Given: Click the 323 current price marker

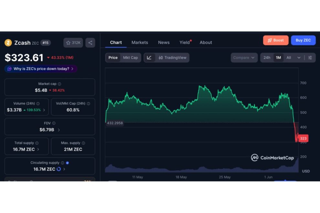Looking at the screenshot, I should coord(303,138).
